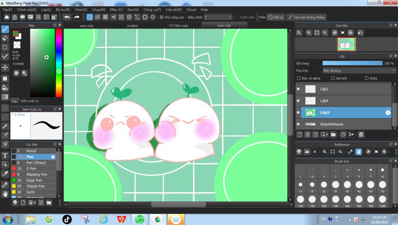Image resolution: width=398 pixels, height=225 pixels.
Task: Delete layer using the trash icon
Action: pos(361,135)
